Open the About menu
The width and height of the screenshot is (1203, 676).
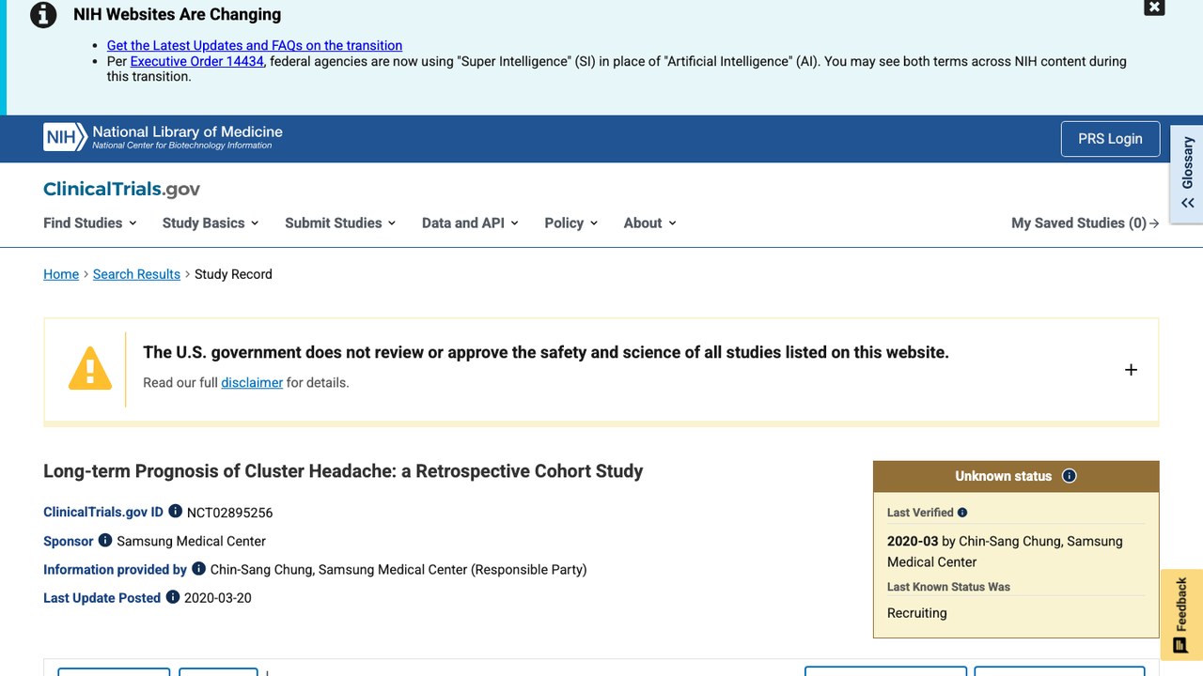pos(650,223)
